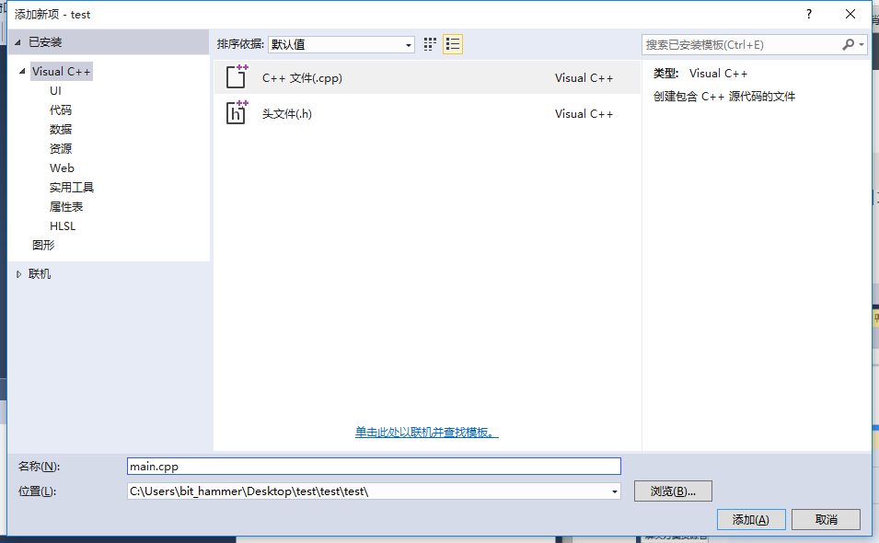Switch to small icons view
This screenshot has height=543, width=879.
click(x=430, y=44)
